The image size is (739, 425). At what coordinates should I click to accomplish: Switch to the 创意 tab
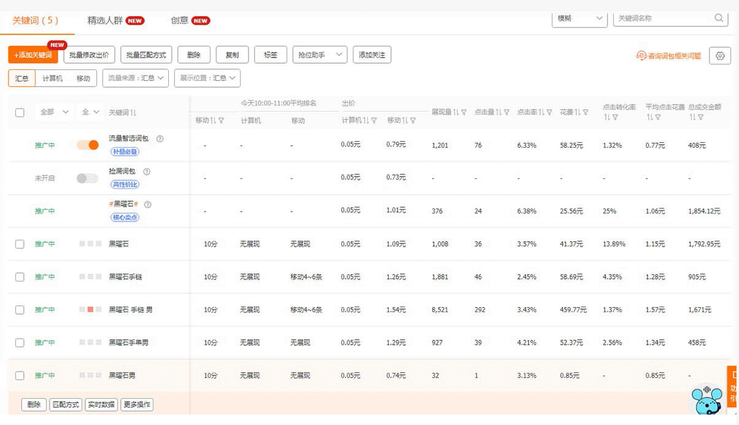tap(180, 20)
